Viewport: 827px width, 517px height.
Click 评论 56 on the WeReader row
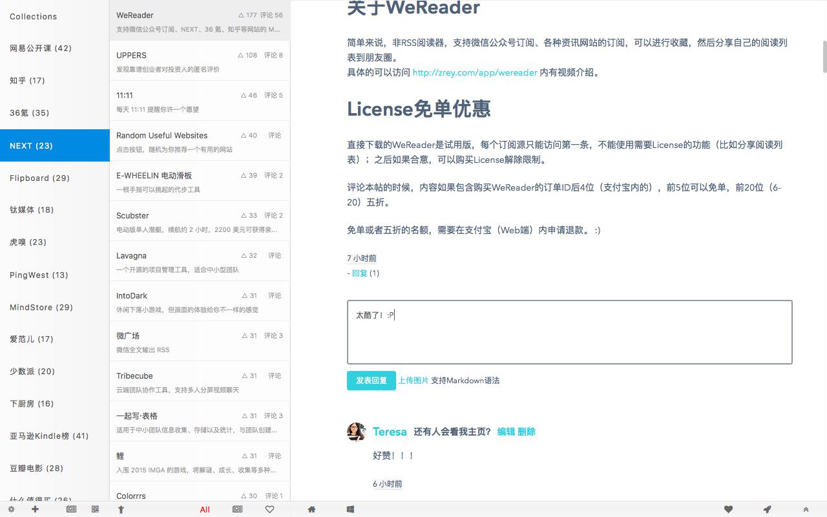coord(271,15)
